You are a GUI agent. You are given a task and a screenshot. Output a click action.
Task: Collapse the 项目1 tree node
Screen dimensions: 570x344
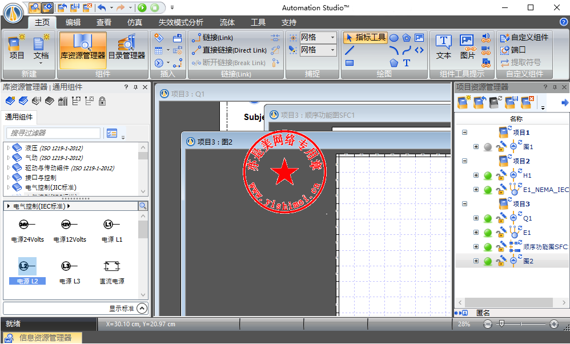464,133
